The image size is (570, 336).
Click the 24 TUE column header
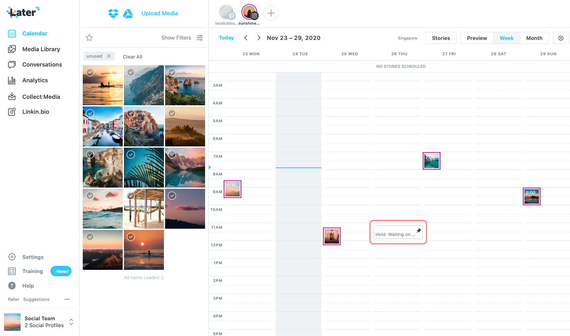click(300, 54)
